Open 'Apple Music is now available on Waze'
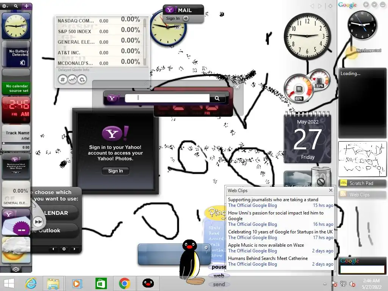388x291 pixels. [266, 245]
